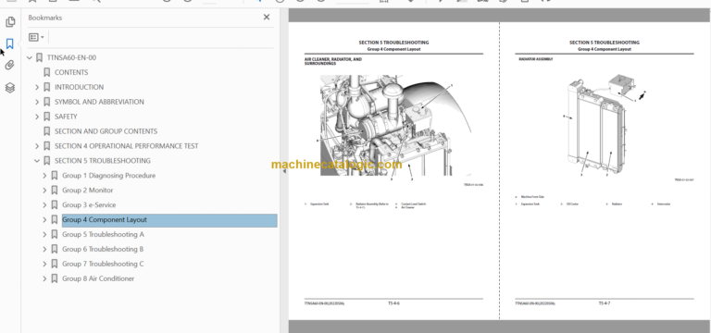This screenshot has height=333, width=711.
Task: Expand Group 8 Air Conditioner bookmark
Action: (44, 278)
